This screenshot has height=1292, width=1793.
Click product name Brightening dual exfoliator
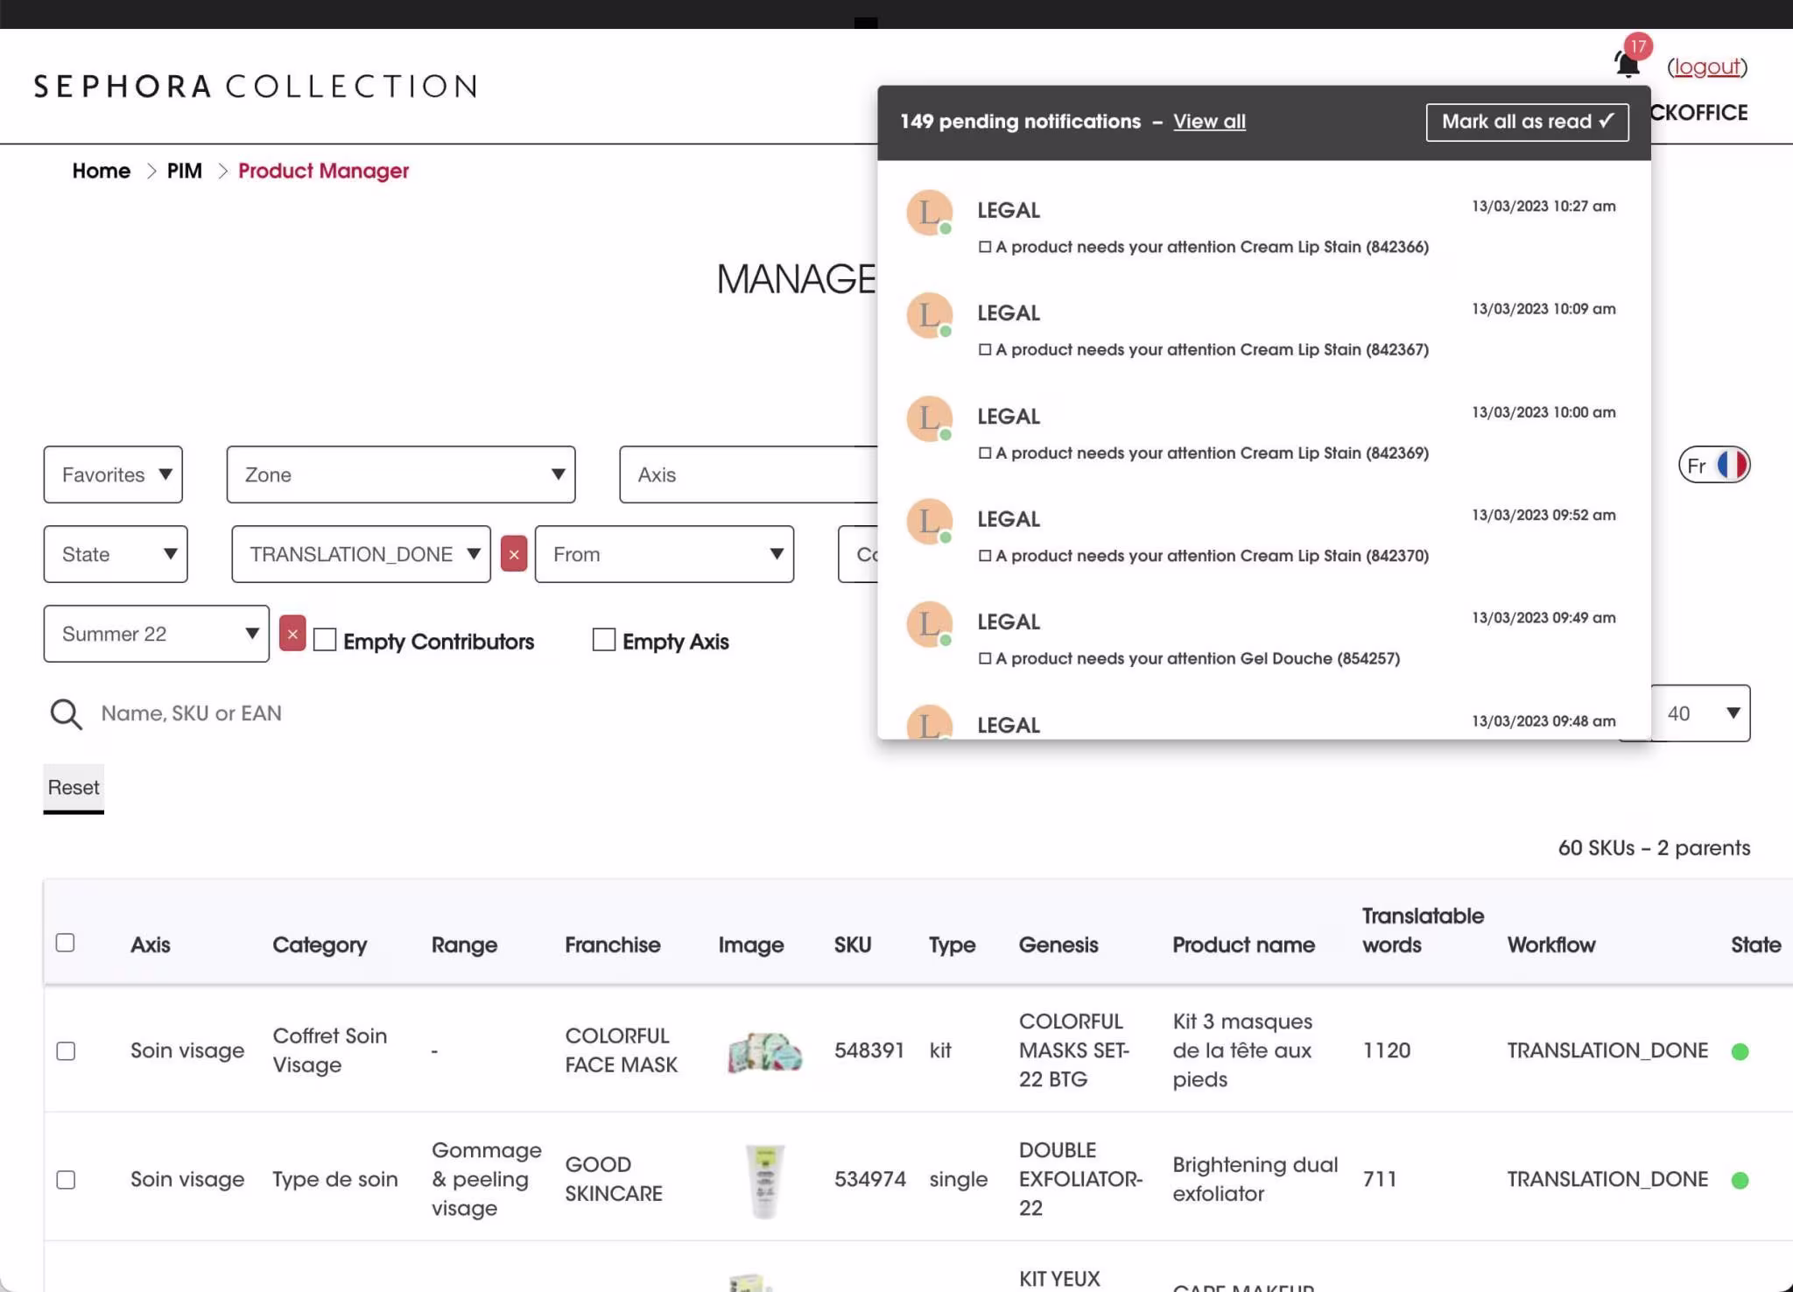1255,1179
